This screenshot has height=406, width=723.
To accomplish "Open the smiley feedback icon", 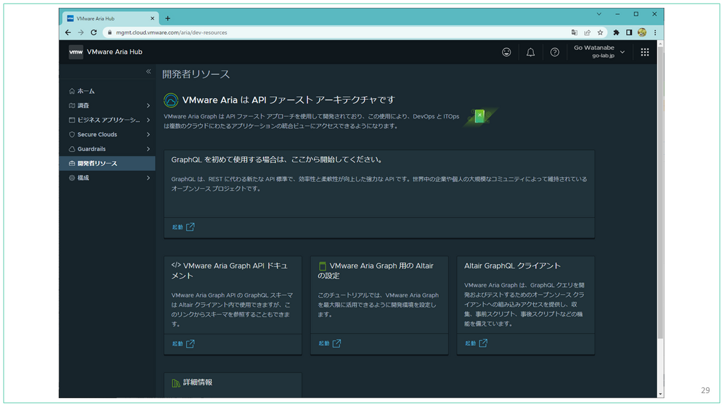I will tap(506, 52).
